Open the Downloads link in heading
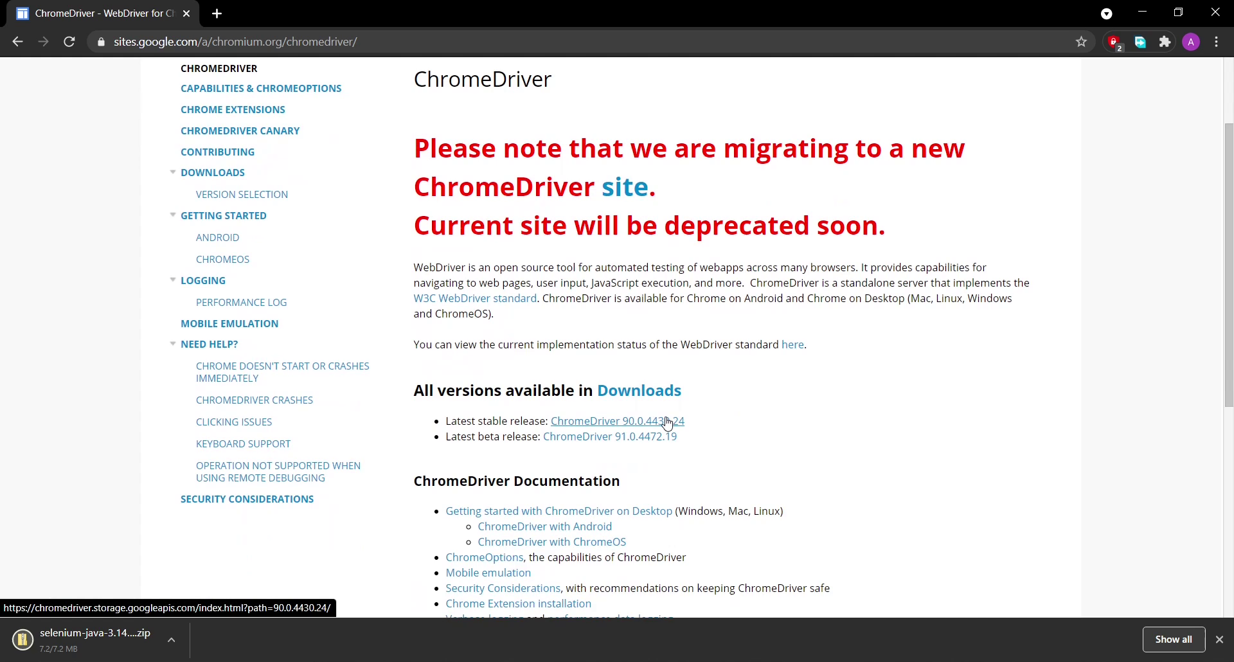This screenshot has width=1234, height=662. [x=639, y=391]
